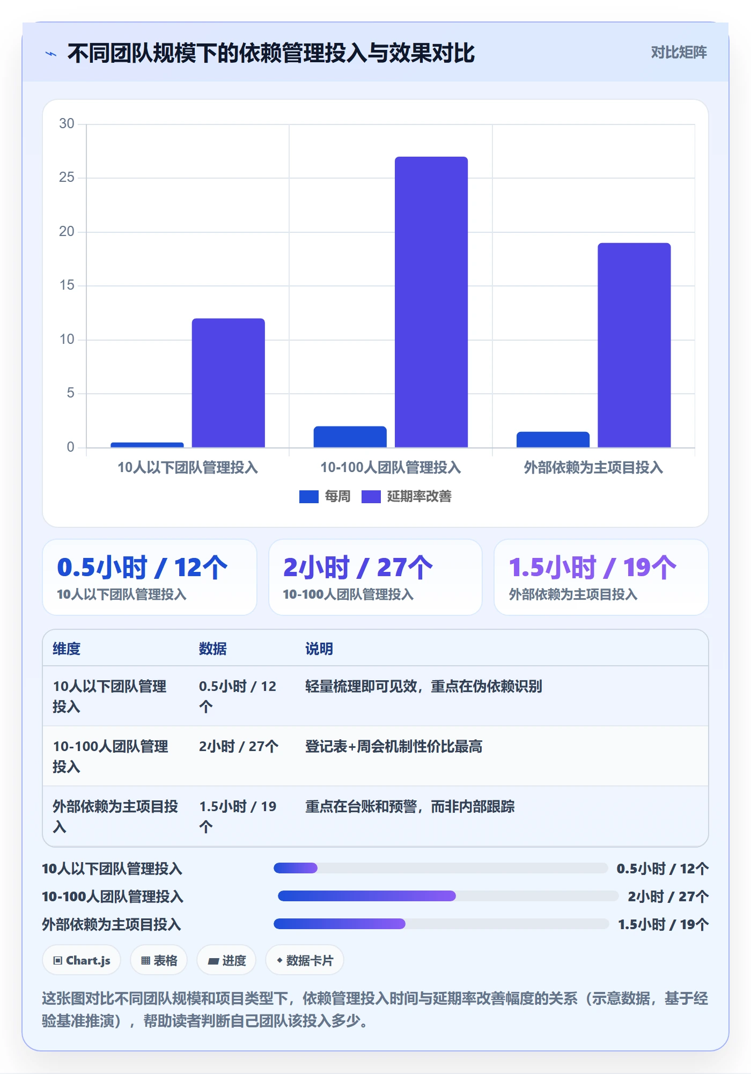Click the 每周 bar for 10-100人团队

pos(350,437)
